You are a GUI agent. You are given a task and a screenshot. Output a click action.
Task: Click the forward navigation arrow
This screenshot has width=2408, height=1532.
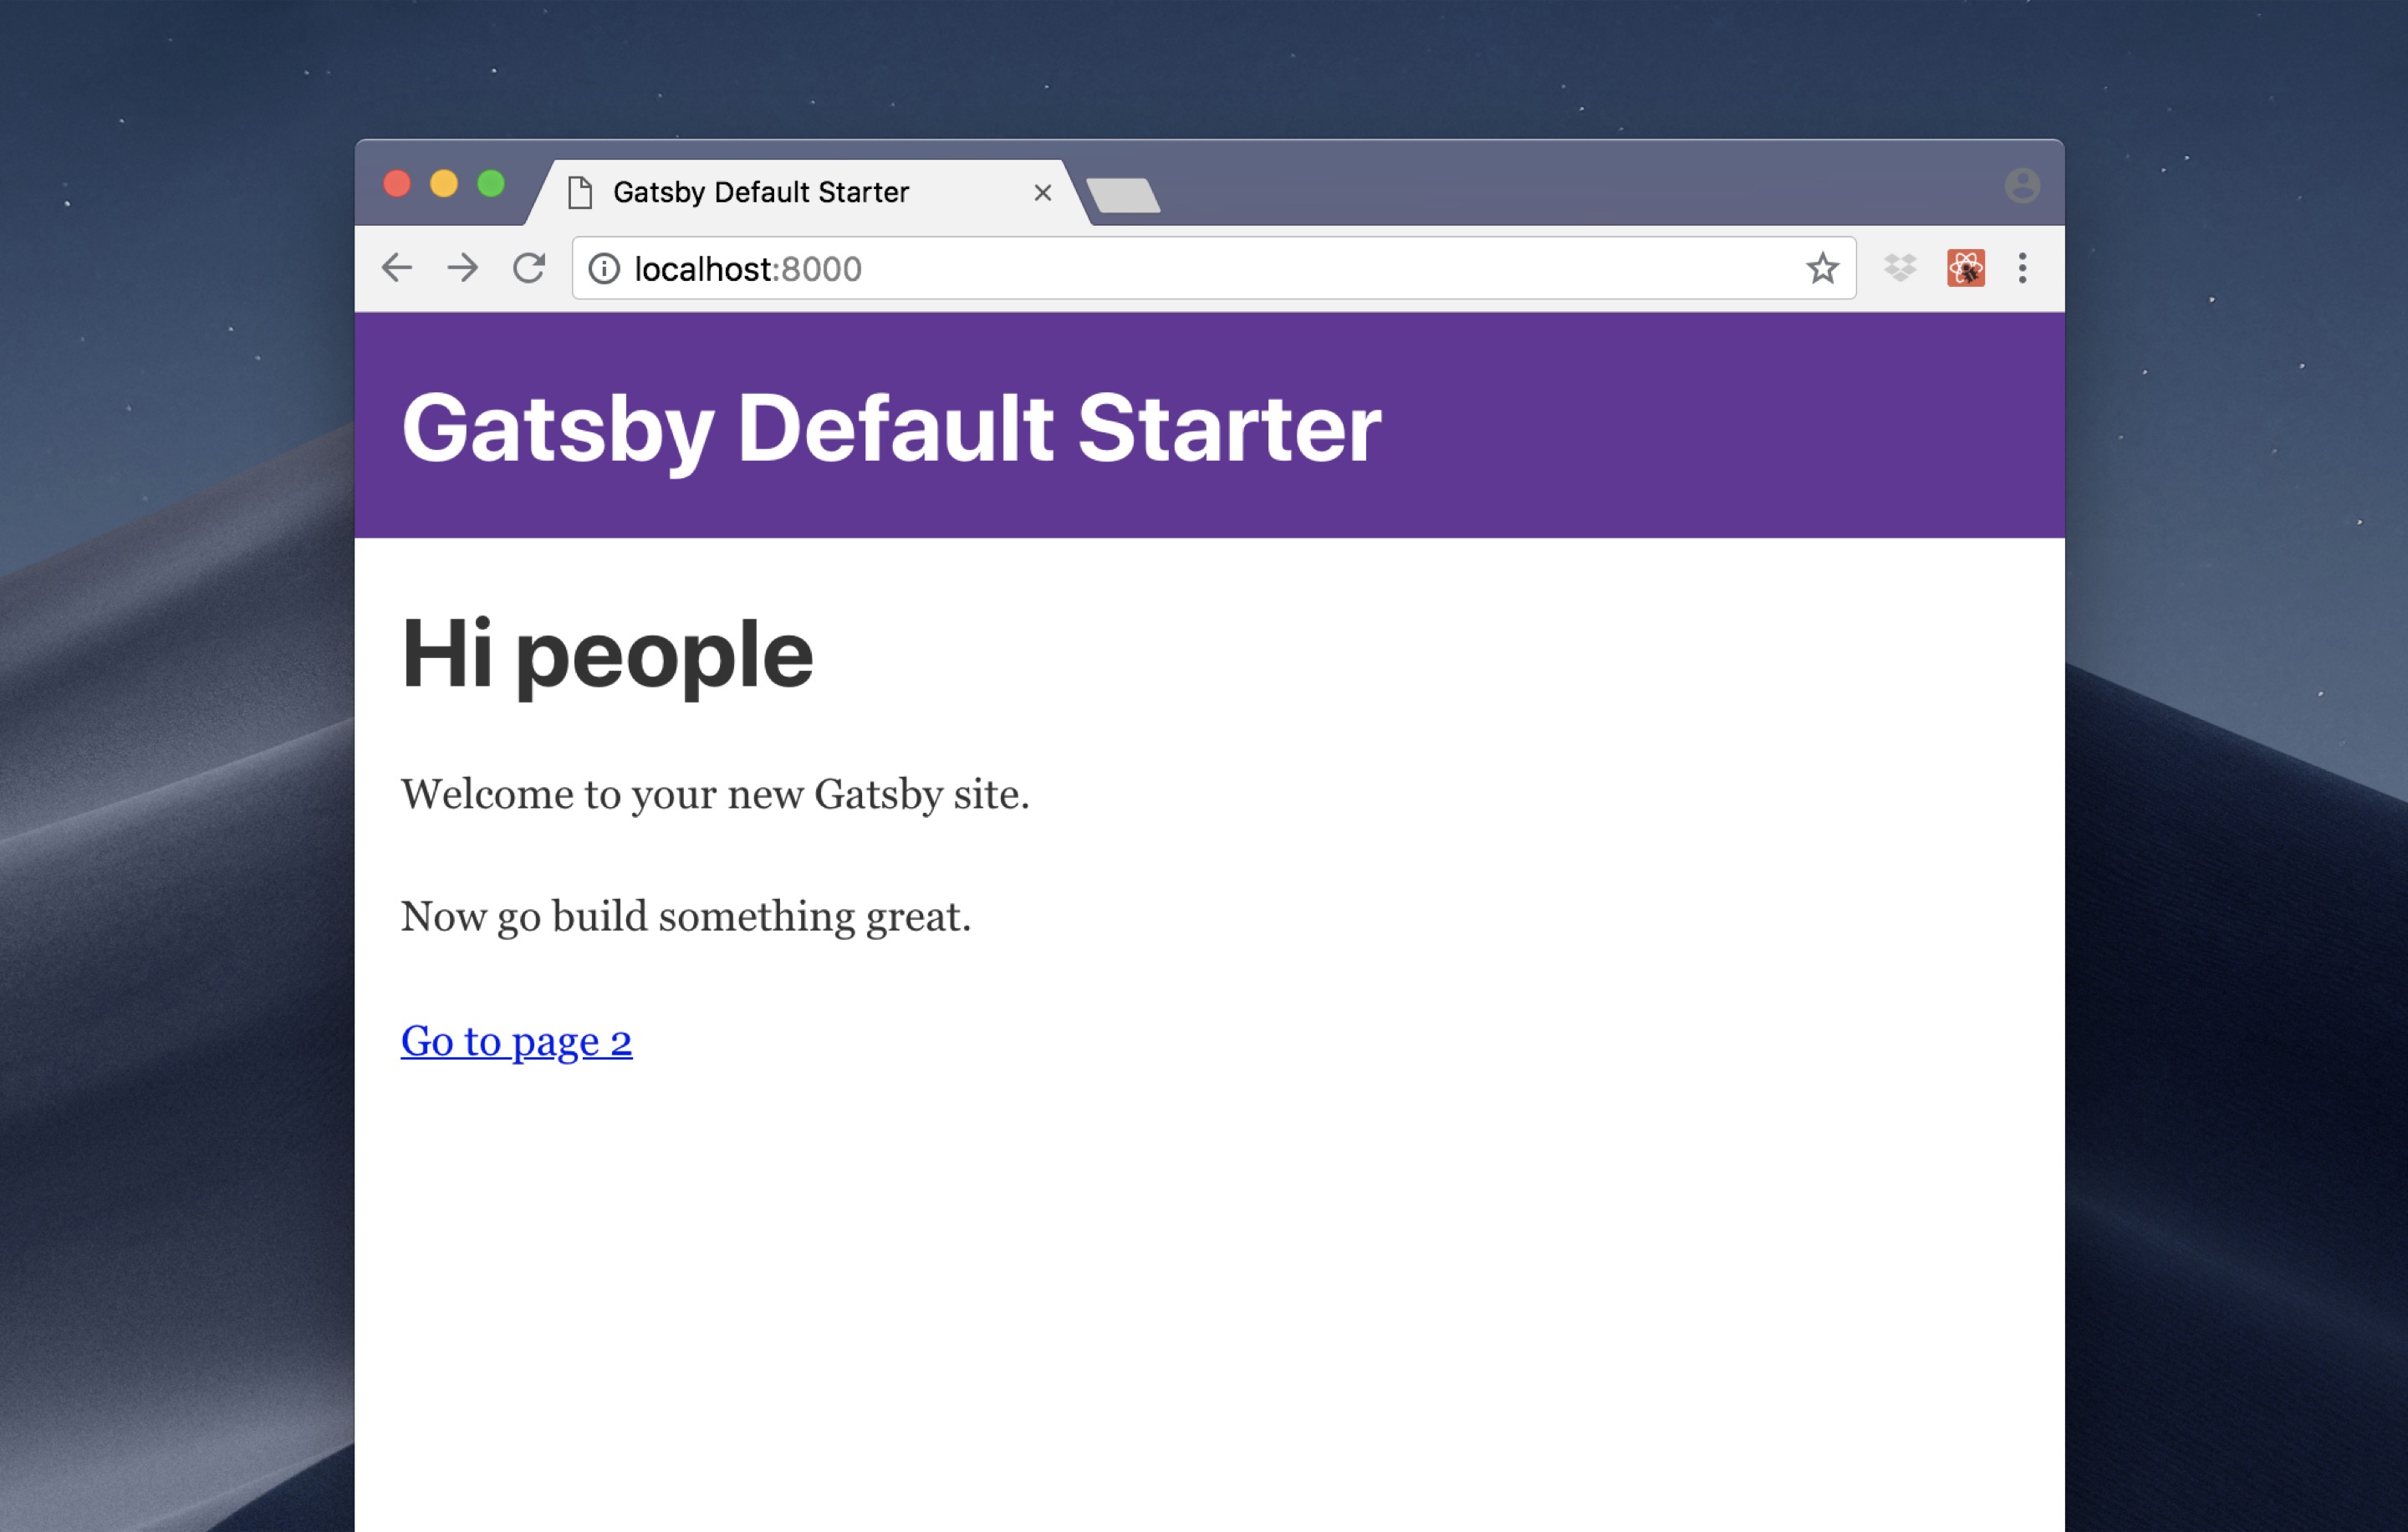pyautogui.click(x=462, y=268)
